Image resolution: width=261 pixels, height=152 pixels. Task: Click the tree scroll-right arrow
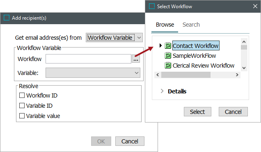point(237,75)
